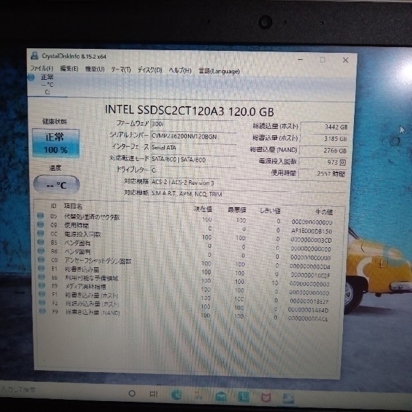The width and height of the screenshot is (412, 412).
Task: Click the status circle for ID E9 row
Action: (42, 285)
